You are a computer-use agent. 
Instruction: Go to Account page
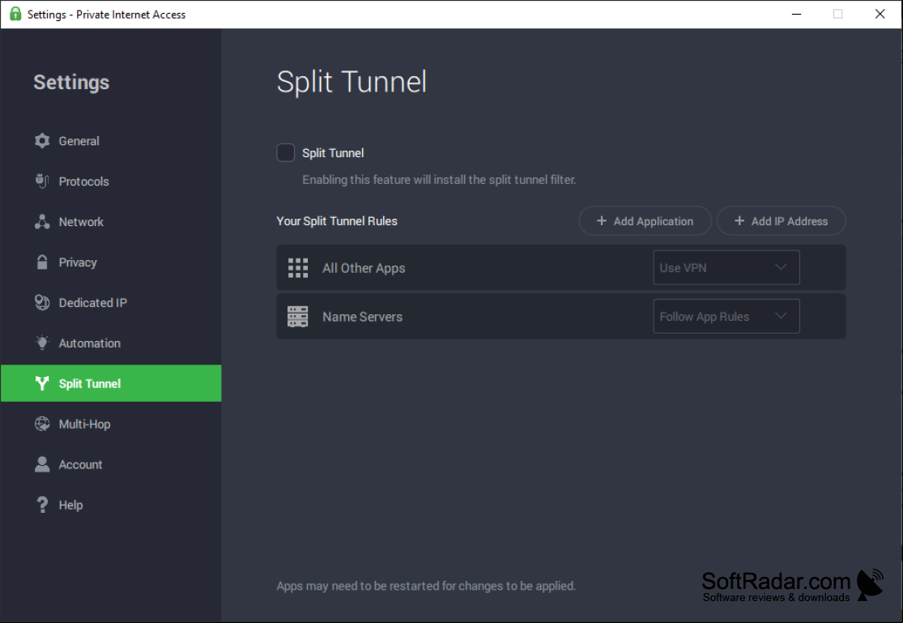pyautogui.click(x=111, y=464)
